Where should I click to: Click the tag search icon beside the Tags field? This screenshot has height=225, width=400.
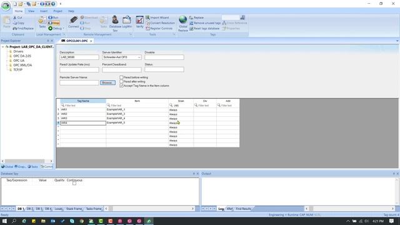(242, 17)
